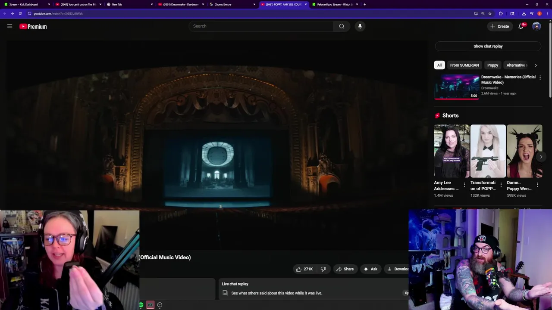Dislike the video with thumbs-down

[323, 269]
